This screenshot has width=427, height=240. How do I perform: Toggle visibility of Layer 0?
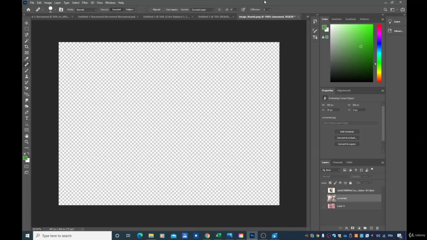324,206
